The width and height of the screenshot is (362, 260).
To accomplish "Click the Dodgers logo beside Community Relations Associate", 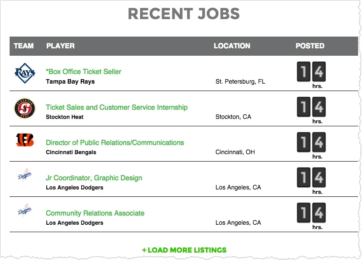I will click(x=25, y=210).
